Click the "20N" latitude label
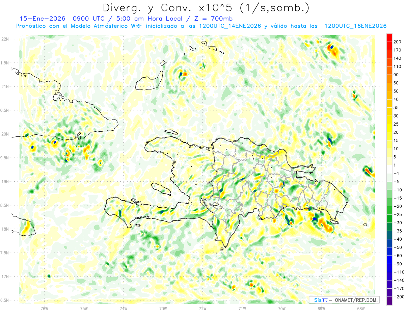This screenshot has width=405, height=313. click(5, 134)
